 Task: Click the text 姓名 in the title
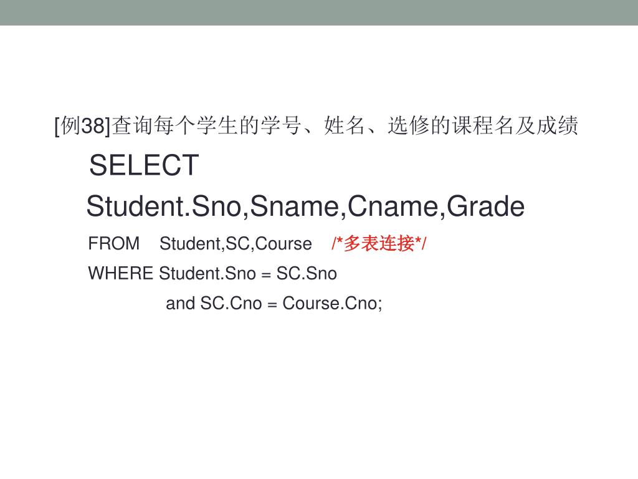[345, 125]
